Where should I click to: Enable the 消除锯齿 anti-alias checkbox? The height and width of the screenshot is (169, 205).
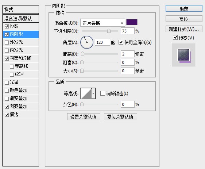click(x=102, y=93)
